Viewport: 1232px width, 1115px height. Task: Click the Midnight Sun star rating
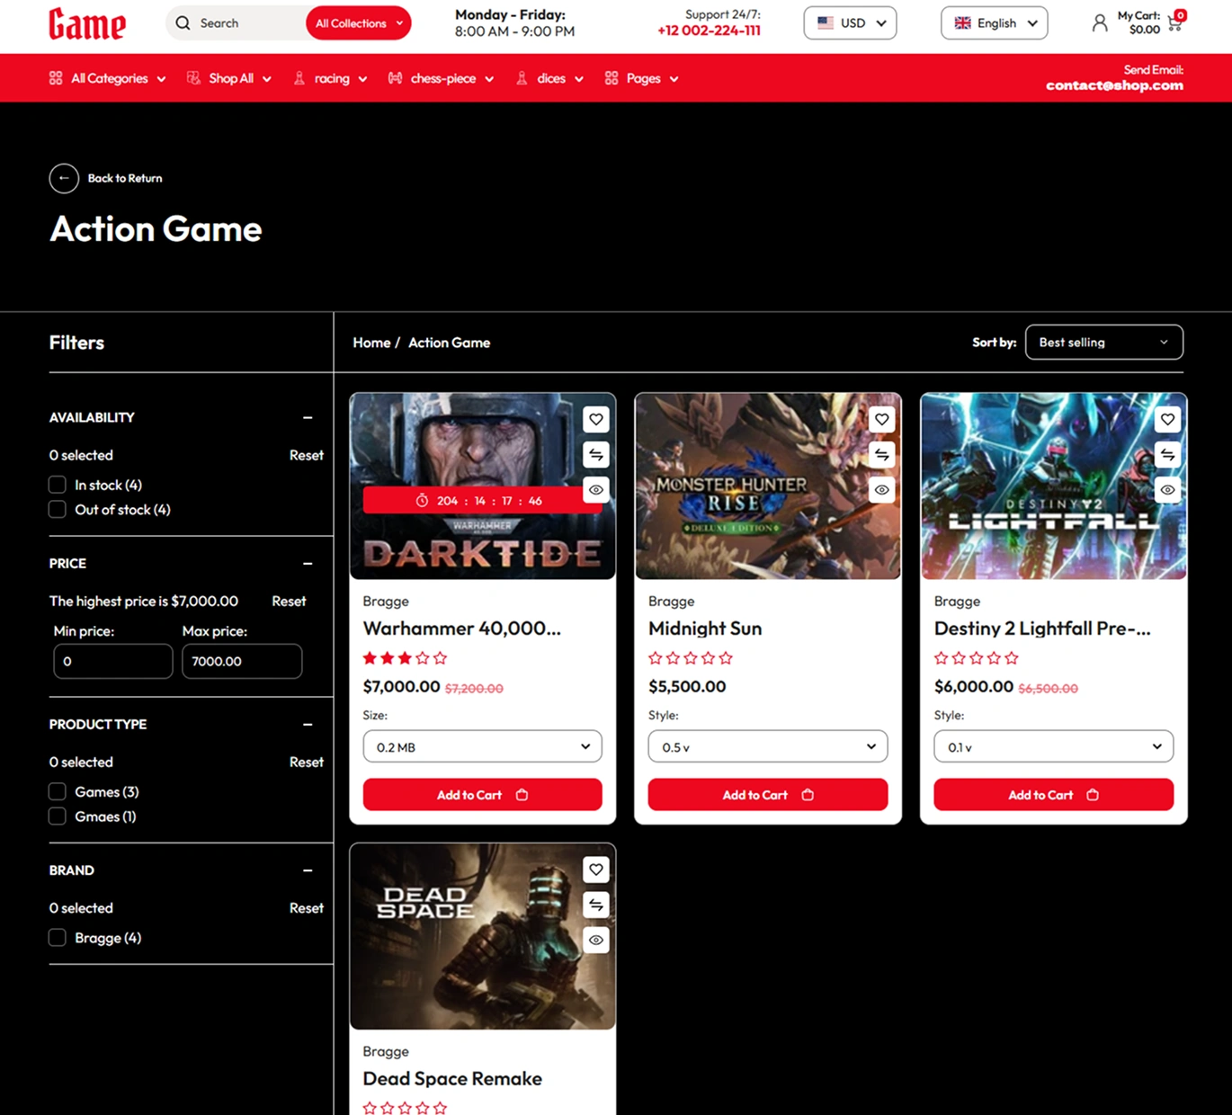pos(691,658)
